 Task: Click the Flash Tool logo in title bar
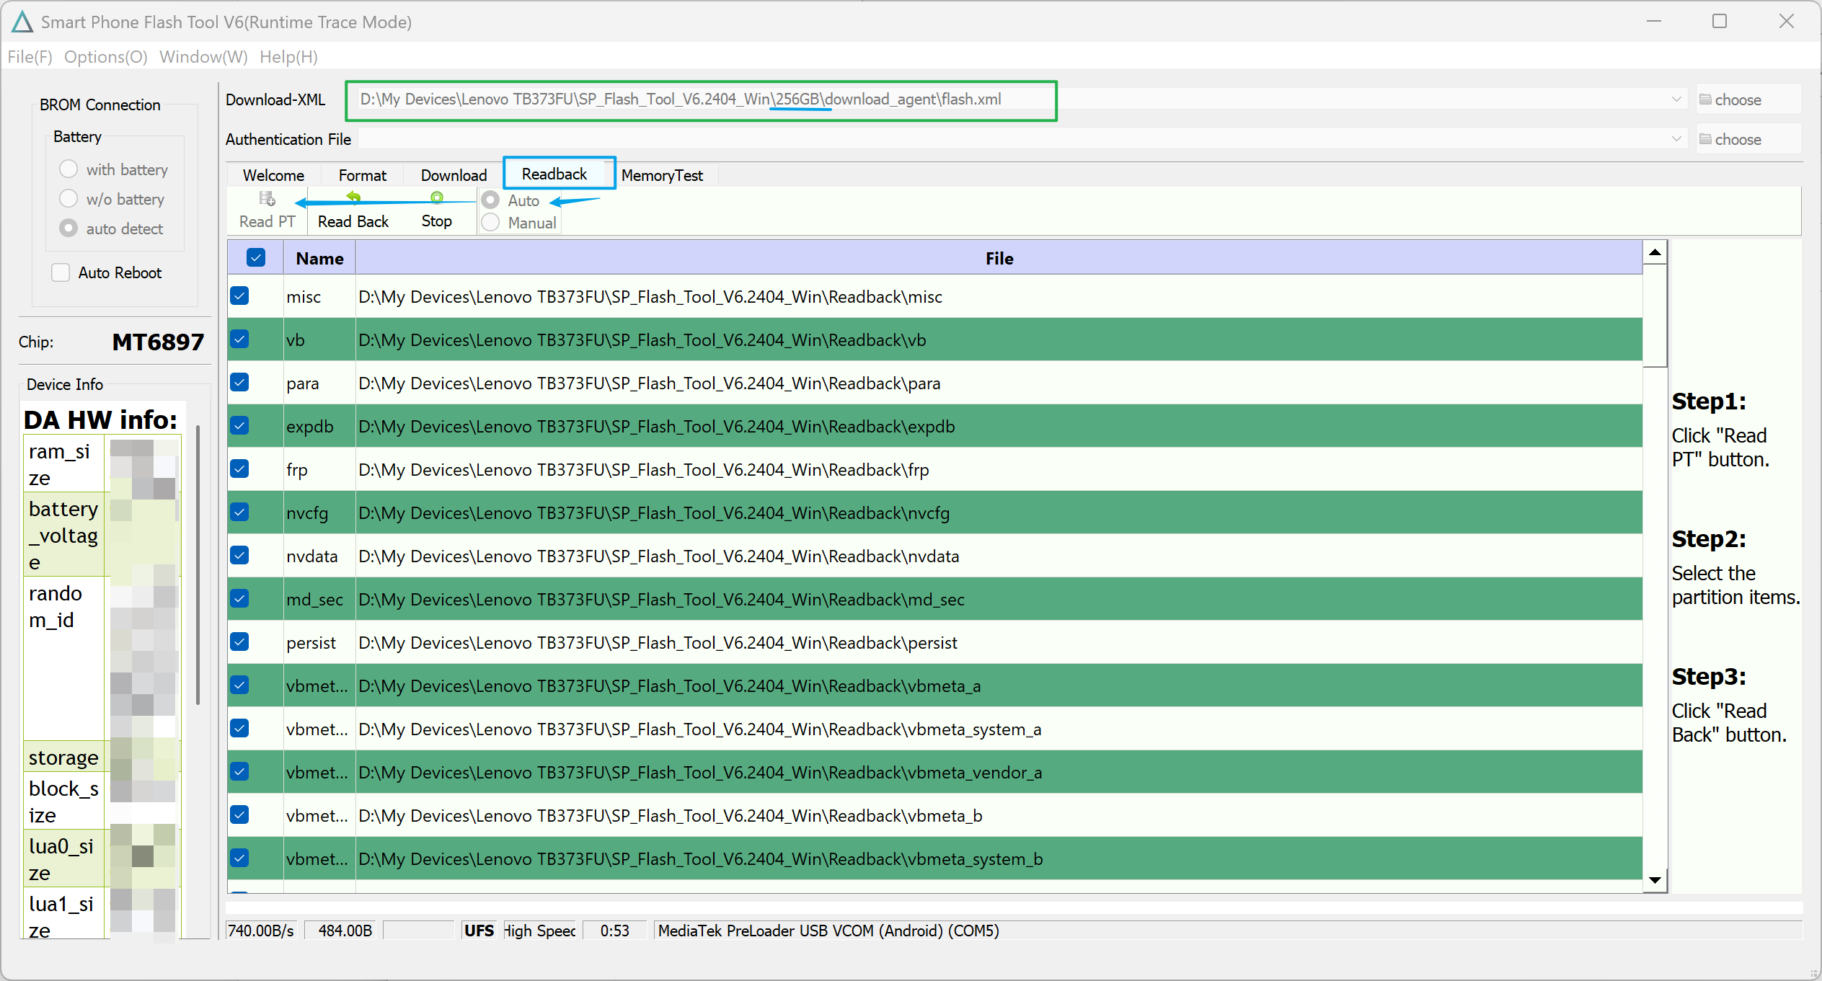22,22
